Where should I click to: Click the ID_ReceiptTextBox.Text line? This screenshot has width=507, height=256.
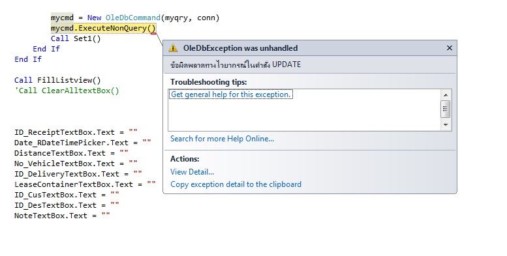76,132
